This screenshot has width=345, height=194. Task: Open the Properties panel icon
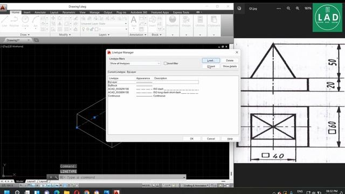pyautogui.click(x=172, y=21)
